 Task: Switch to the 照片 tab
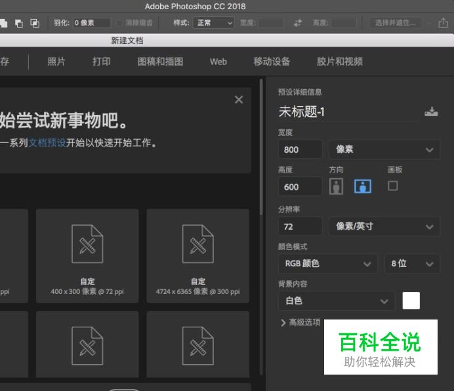coord(56,62)
